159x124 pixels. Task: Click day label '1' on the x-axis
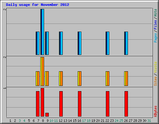[x=10, y=121]
